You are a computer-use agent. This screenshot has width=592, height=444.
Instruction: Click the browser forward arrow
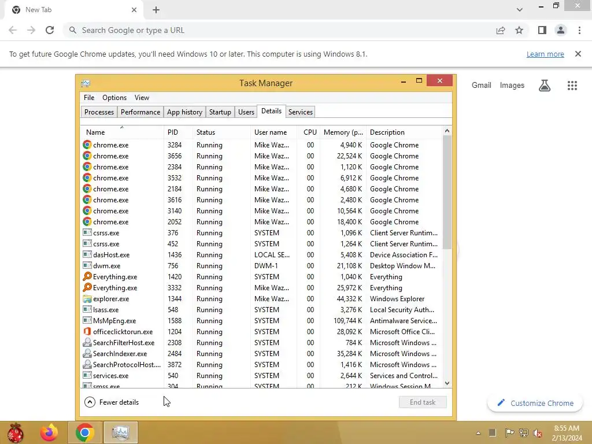point(31,30)
